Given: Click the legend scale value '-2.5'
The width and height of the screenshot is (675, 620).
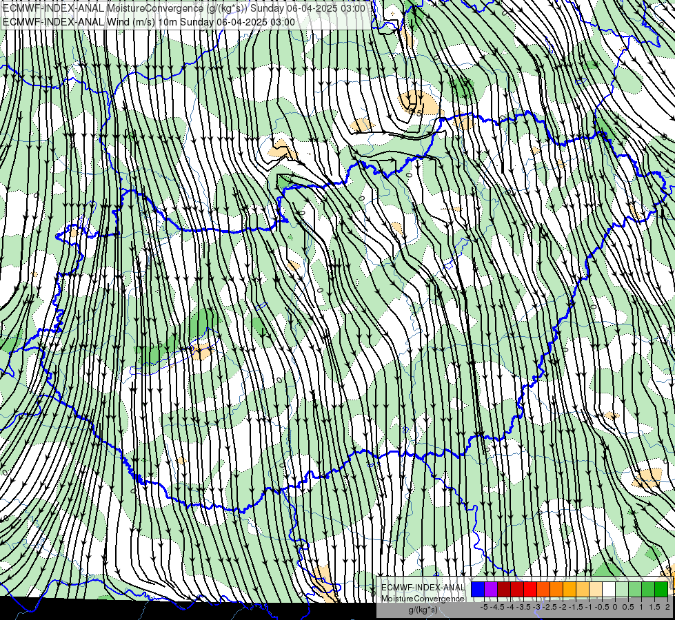Looking at the screenshot, I should (550, 607).
